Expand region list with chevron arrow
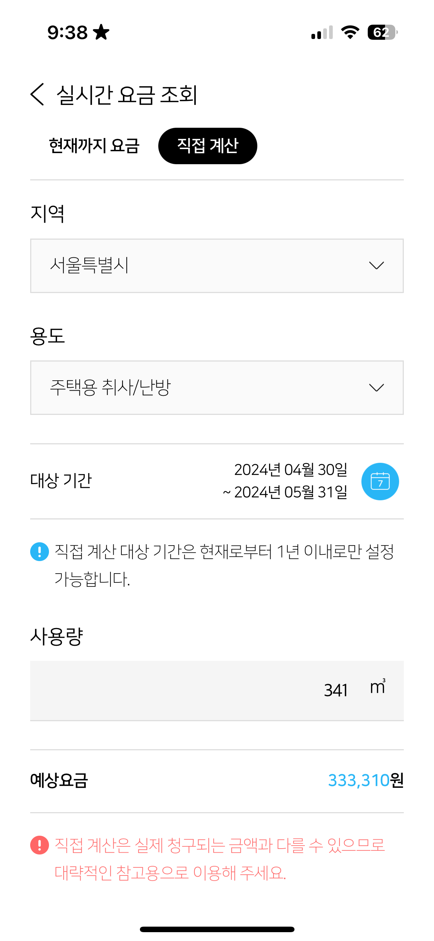This screenshot has width=434, height=941. point(376,266)
